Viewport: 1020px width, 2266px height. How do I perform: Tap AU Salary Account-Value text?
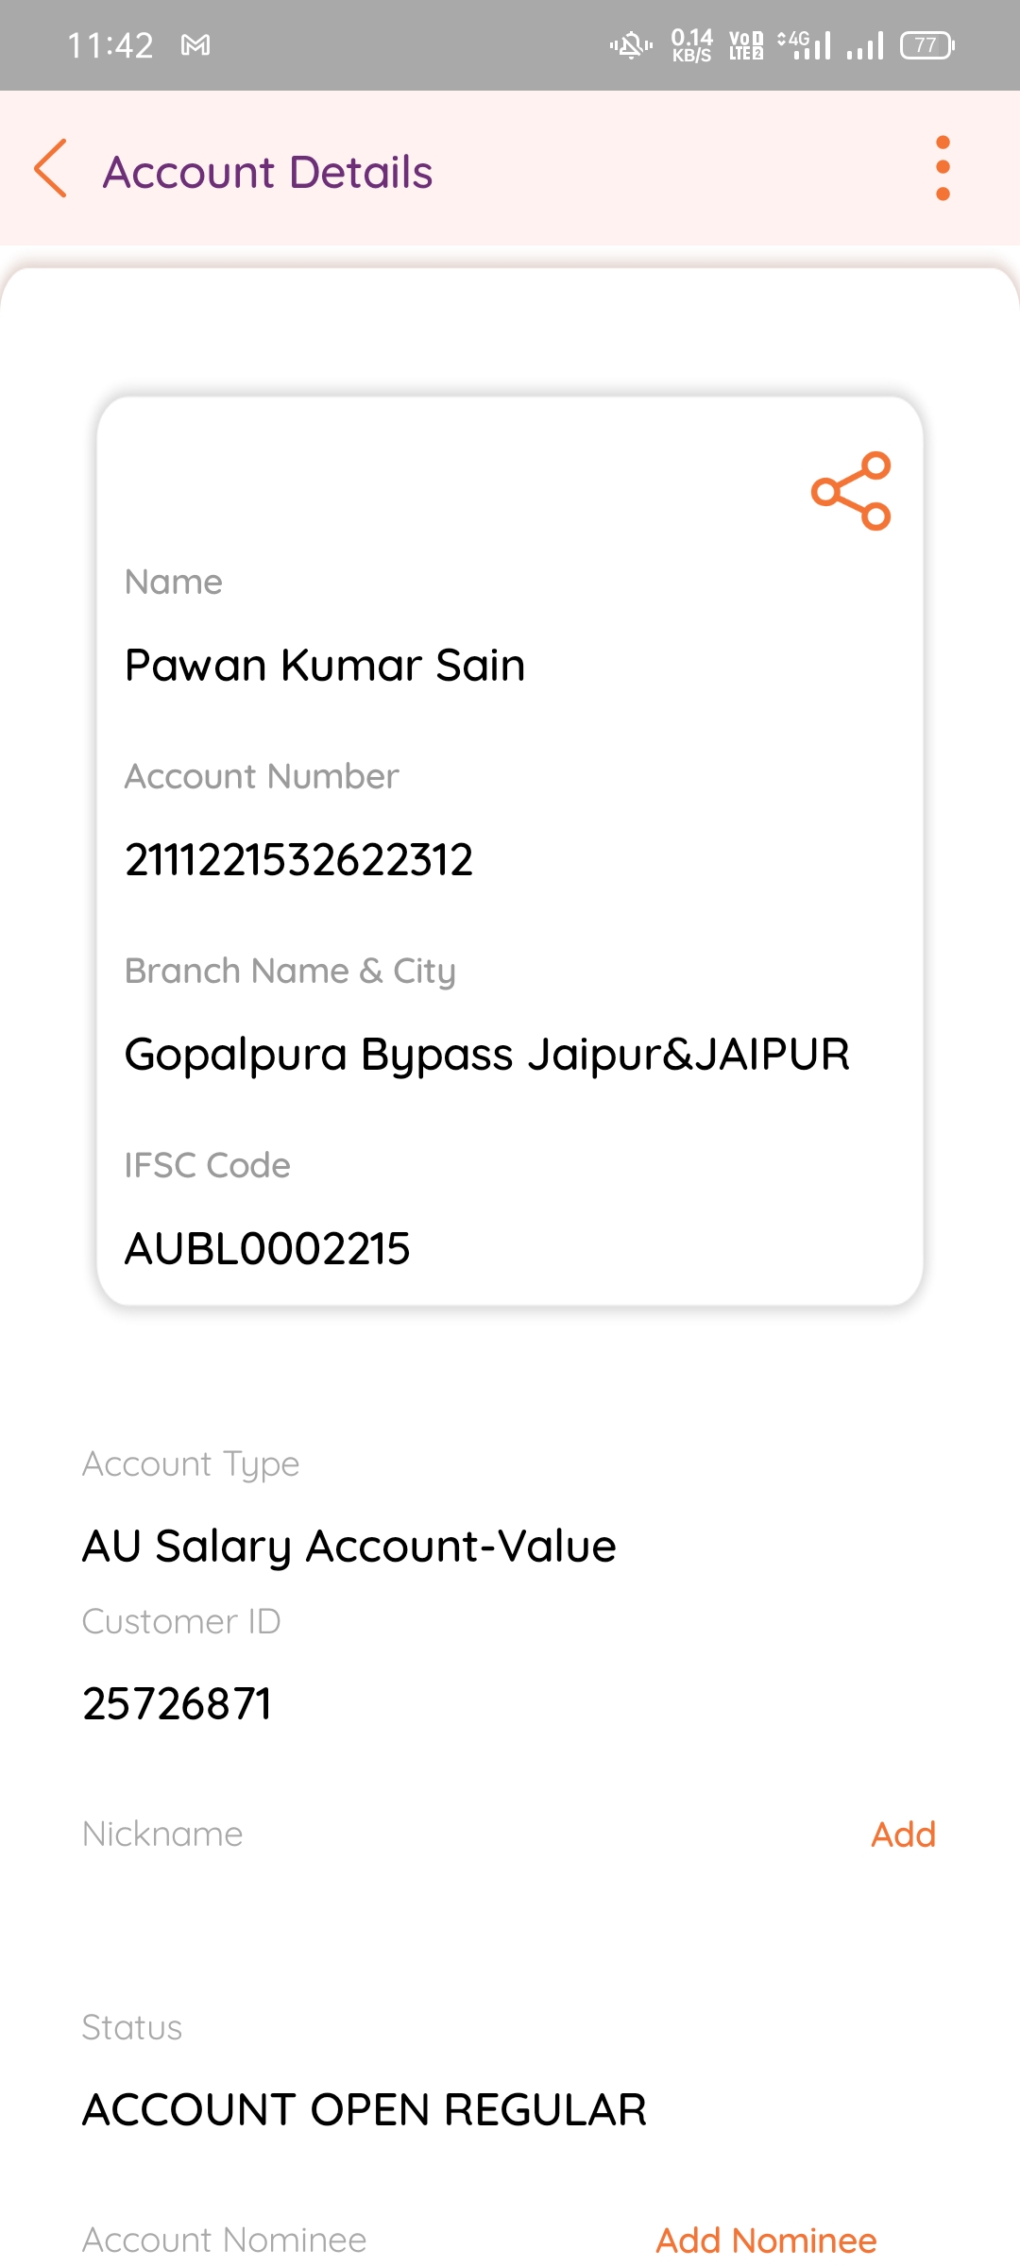click(349, 1547)
